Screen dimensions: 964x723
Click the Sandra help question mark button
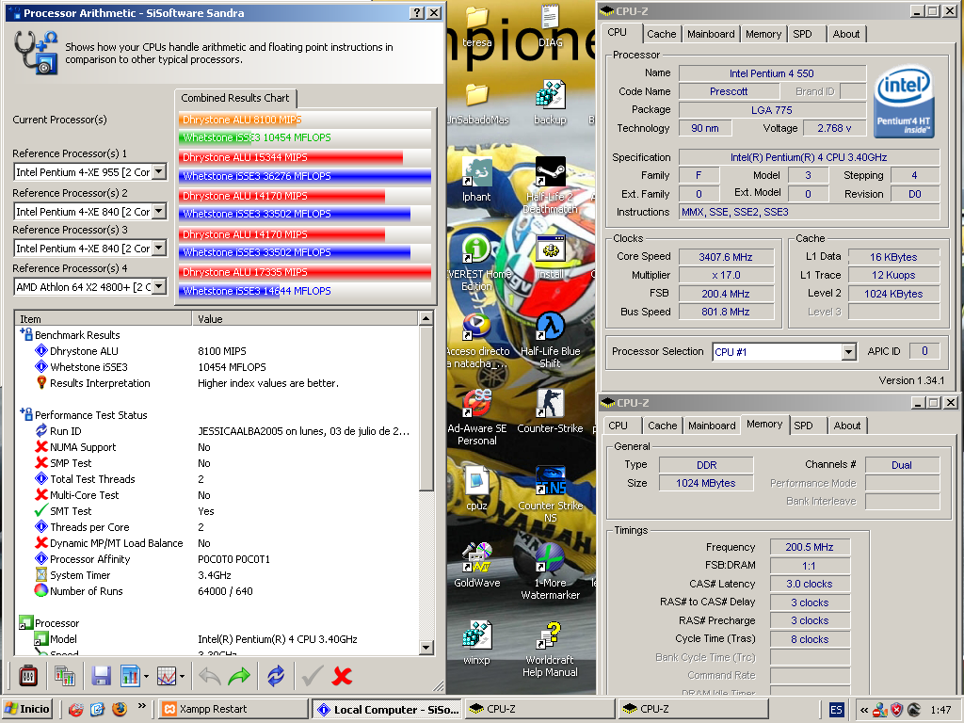(417, 13)
